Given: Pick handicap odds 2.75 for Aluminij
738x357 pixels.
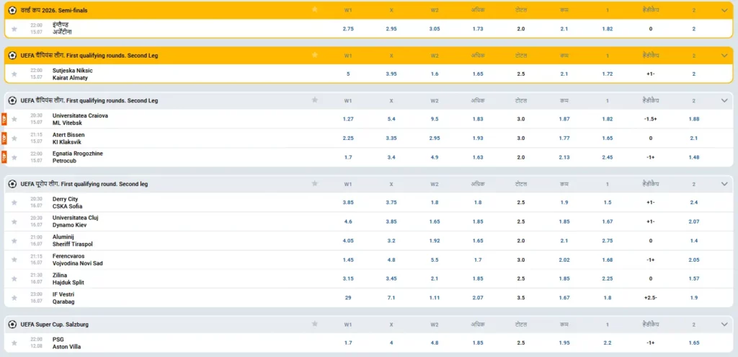Looking at the screenshot, I should pos(607,241).
